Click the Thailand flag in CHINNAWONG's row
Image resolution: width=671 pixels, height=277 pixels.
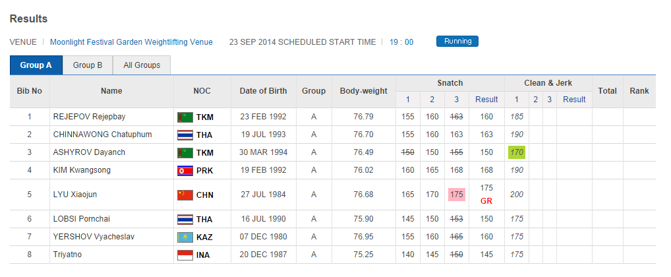coord(185,135)
